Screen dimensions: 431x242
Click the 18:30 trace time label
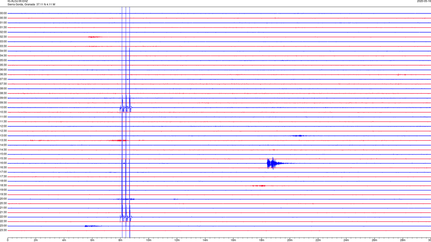3,186
